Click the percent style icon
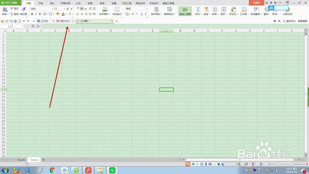309x174 pixels. point(133,14)
